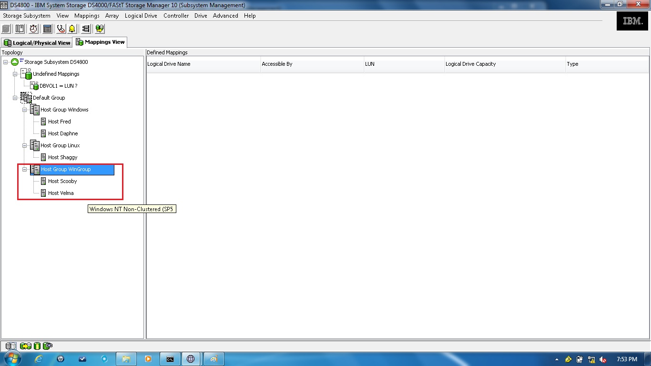
Task: Expand the Undefined Mappings node
Action: (x=14, y=74)
